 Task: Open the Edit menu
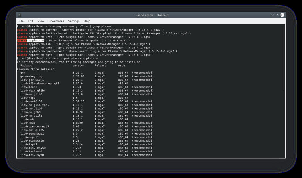(x=30, y=21)
